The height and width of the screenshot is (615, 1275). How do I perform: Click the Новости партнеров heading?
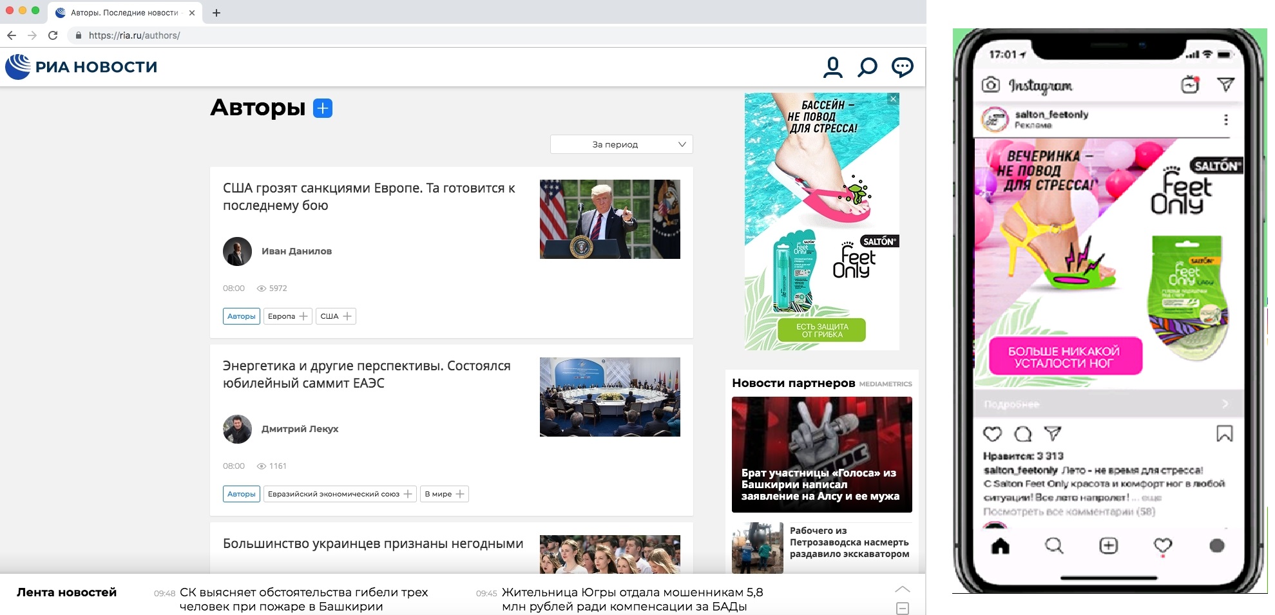(794, 383)
